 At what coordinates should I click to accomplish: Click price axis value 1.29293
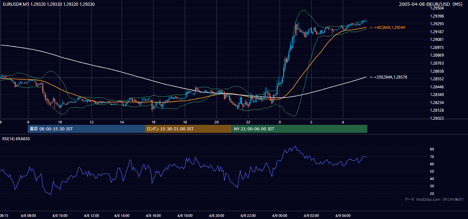(x=437, y=24)
